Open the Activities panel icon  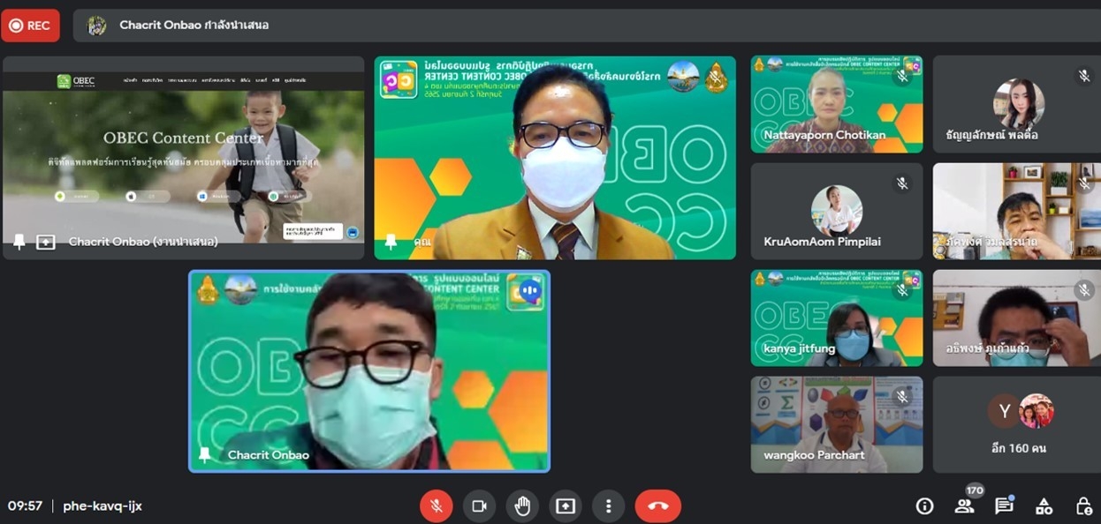pos(1044,505)
